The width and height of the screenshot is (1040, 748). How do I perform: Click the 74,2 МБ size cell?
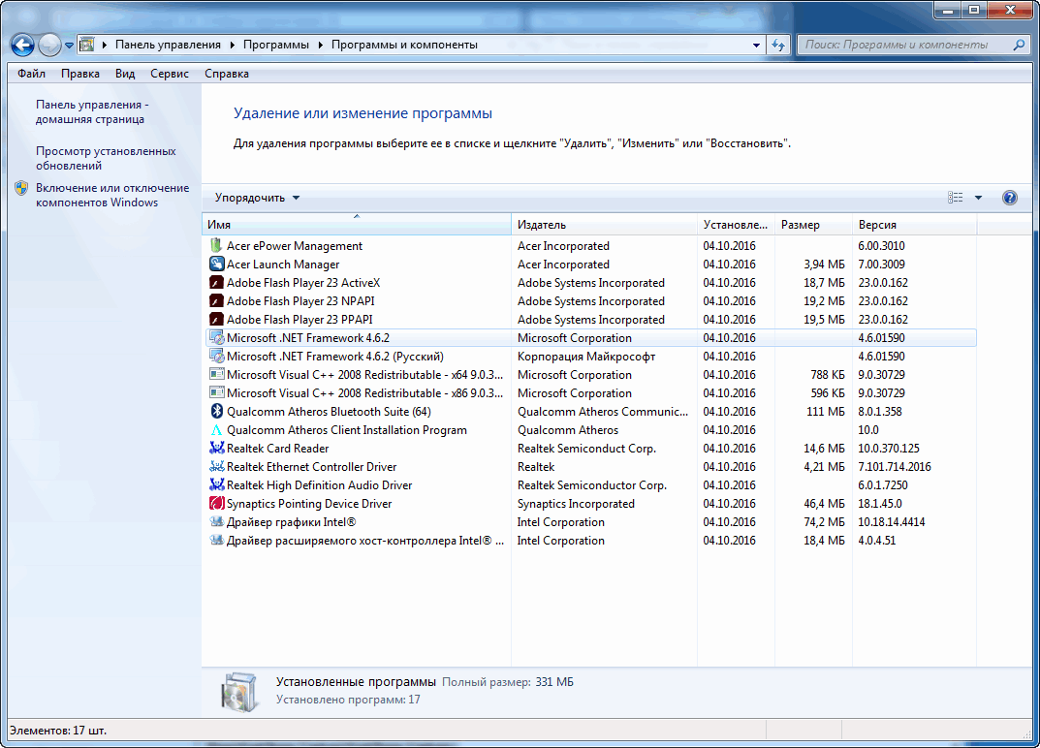[825, 522]
